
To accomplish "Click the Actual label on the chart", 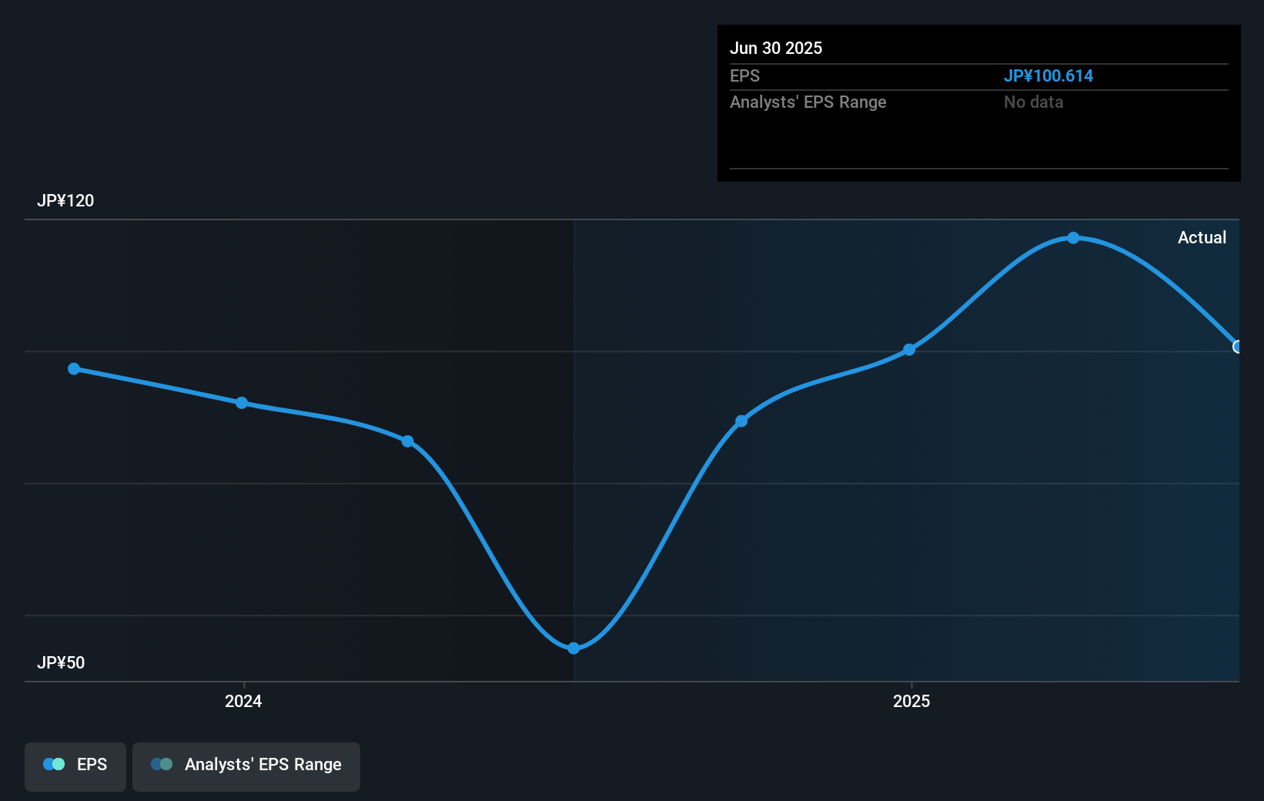I will pyautogui.click(x=1202, y=238).
